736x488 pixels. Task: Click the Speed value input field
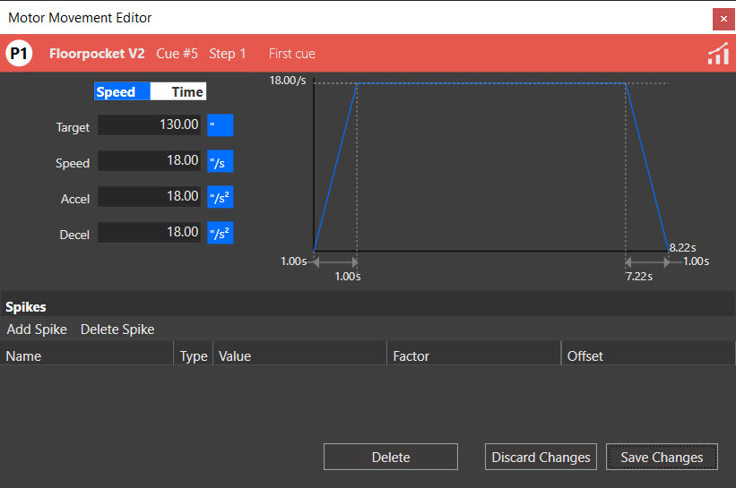coord(150,161)
